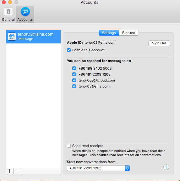Select the Accounts @ toolbar icon

click(25, 14)
